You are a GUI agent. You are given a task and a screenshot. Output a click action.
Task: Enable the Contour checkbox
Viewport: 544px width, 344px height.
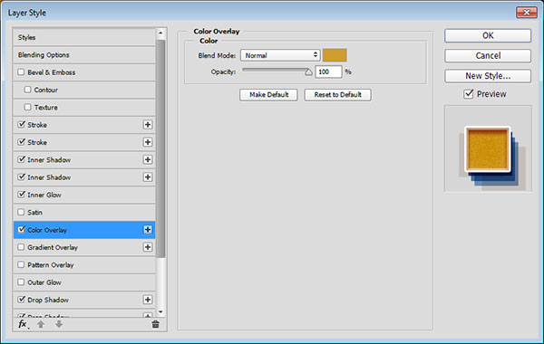[28, 90]
